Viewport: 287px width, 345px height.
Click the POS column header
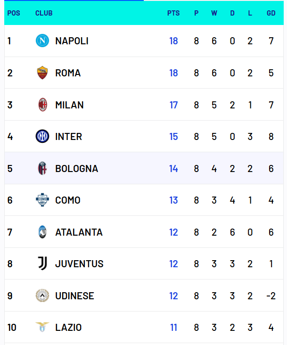pyautogui.click(x=14, y=13)
